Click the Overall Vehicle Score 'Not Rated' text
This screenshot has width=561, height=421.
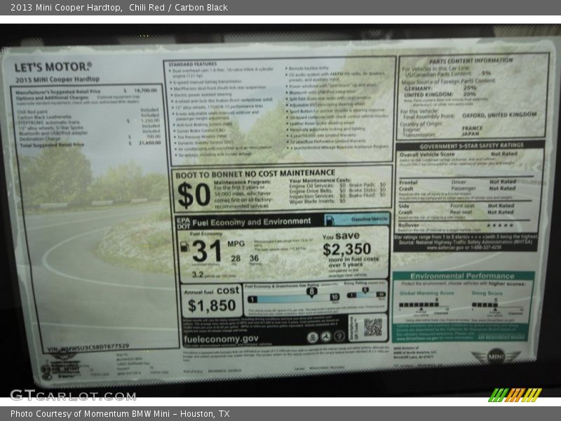(503, 154)
